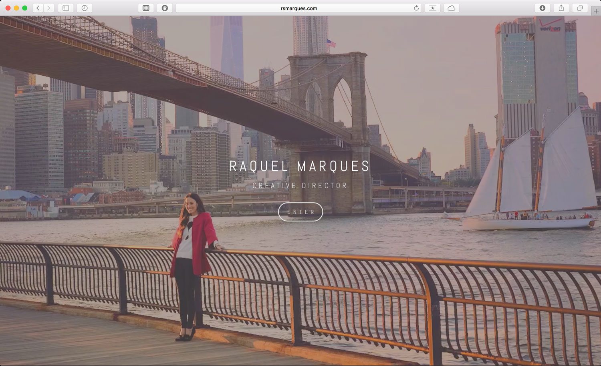Close the Safari window
The width and height of the screenshot is (601, 366).
click(x=8, y=8)
